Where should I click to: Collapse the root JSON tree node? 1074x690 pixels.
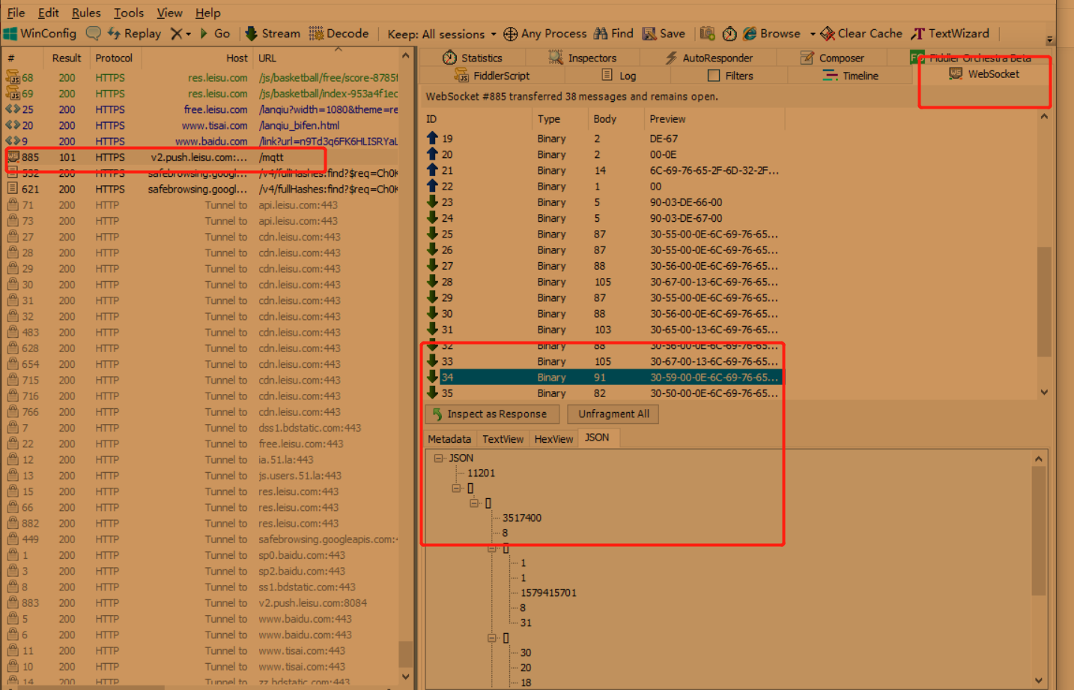[439, 458]
